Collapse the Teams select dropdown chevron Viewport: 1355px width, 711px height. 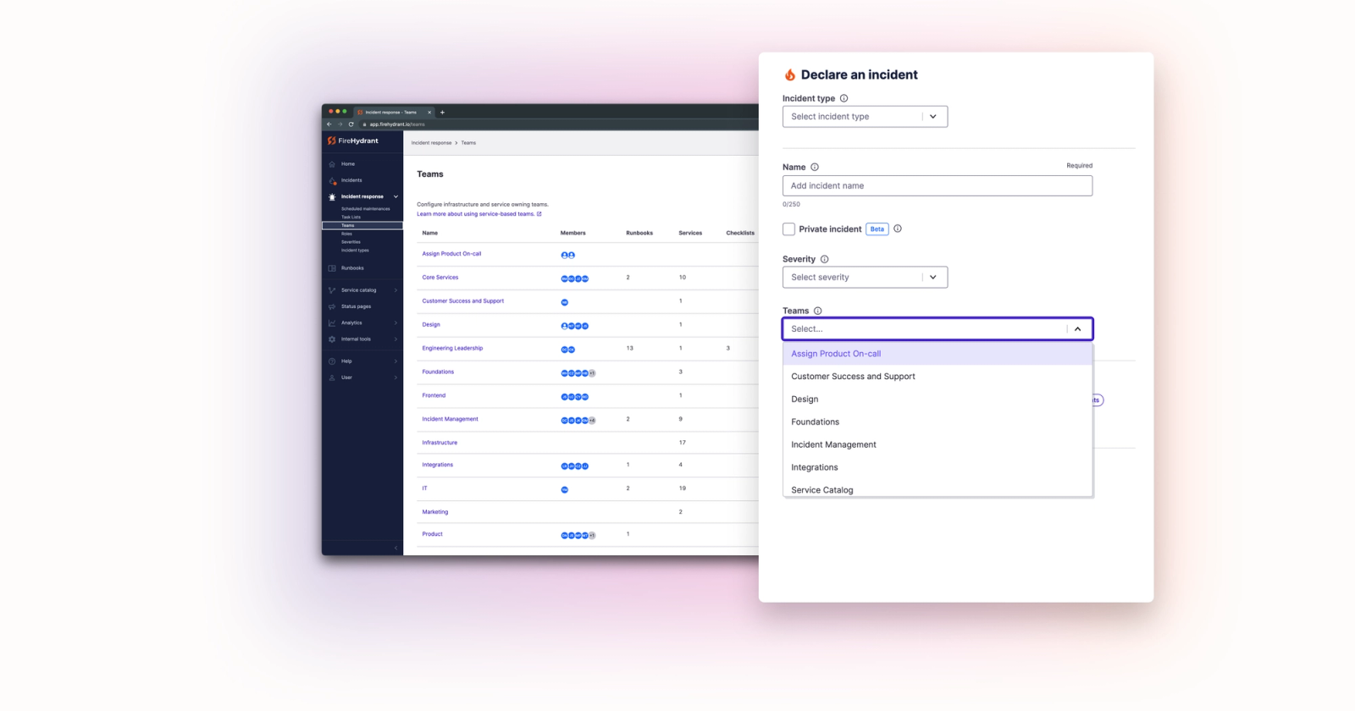coord(1077,329)
